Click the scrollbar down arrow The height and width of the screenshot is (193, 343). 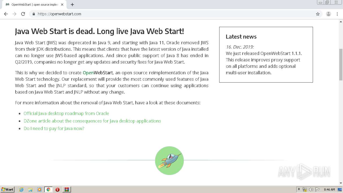click(x=341, y=183)
